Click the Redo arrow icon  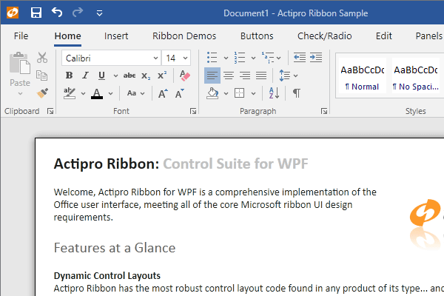(78, 13)
